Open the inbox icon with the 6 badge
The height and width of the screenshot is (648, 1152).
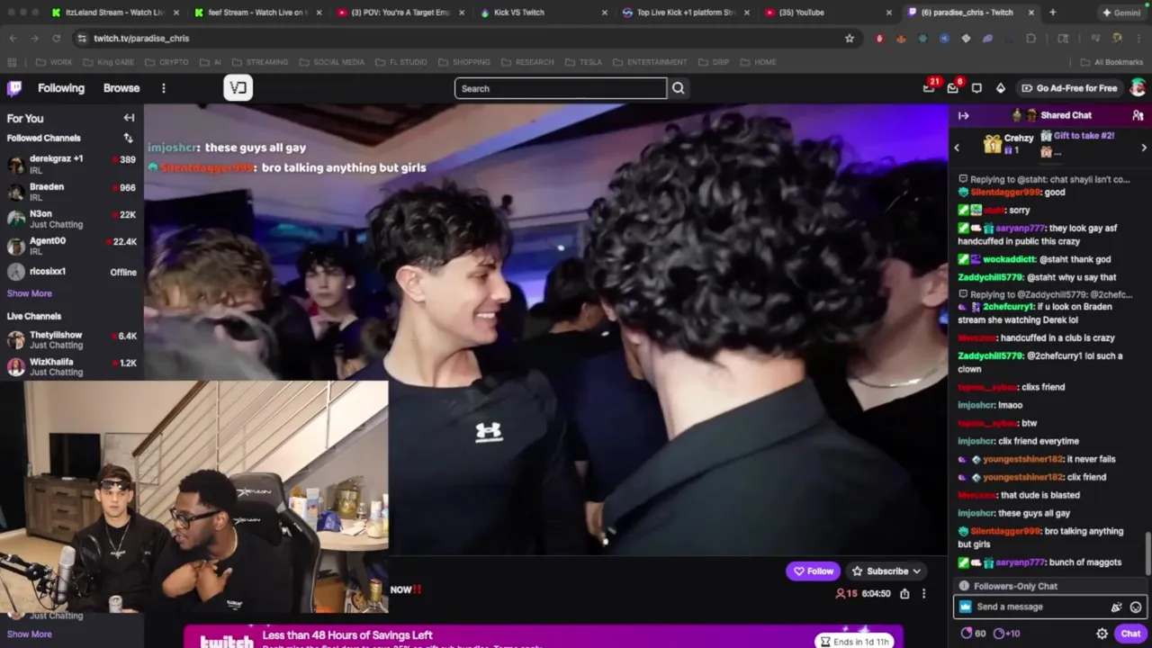click(953, 87)
